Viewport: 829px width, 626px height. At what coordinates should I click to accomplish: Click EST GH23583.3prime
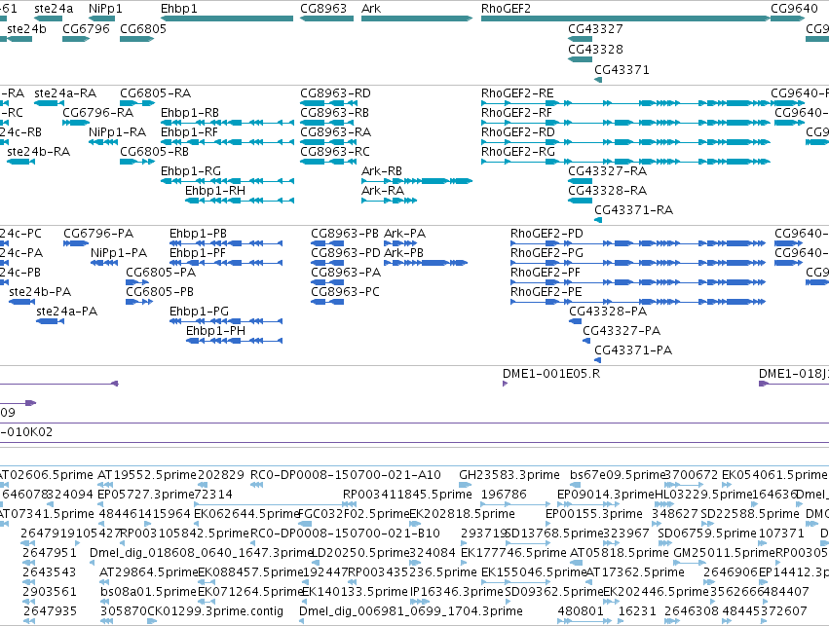tap(466, 485)
